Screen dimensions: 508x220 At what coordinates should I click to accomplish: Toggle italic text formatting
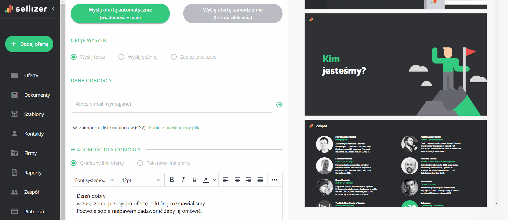coord(183,180)
